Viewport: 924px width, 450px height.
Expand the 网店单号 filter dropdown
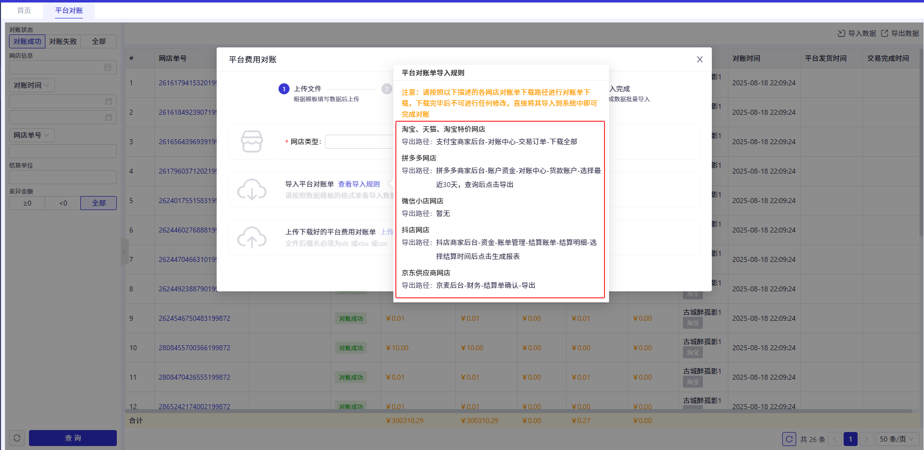(32, 135)
